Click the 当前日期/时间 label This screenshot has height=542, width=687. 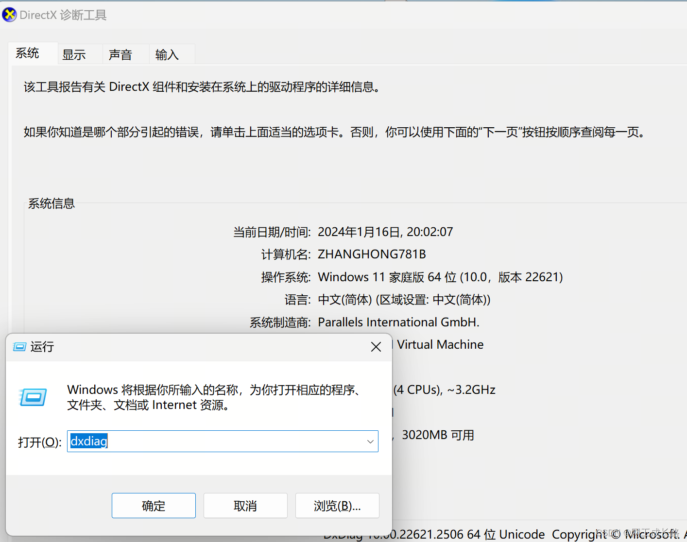tap(272, 232)
